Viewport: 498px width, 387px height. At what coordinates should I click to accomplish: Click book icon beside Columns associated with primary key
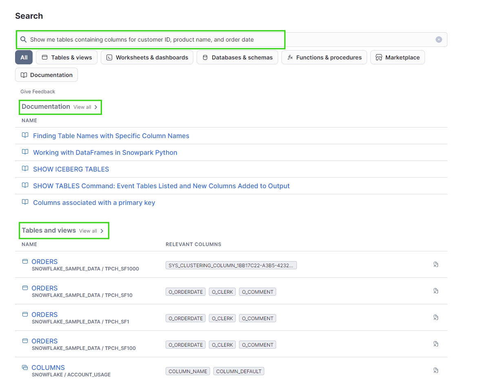pyautogui.click(x=25, y=202)
